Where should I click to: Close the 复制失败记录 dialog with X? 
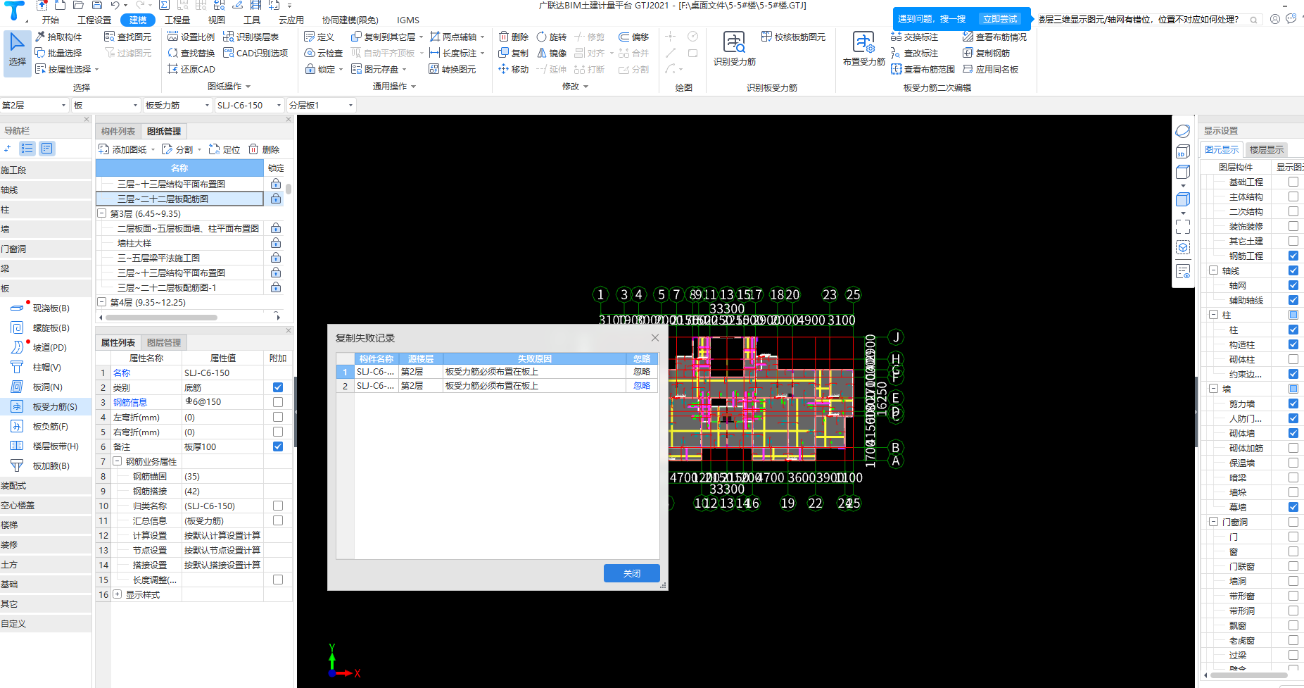655,338
